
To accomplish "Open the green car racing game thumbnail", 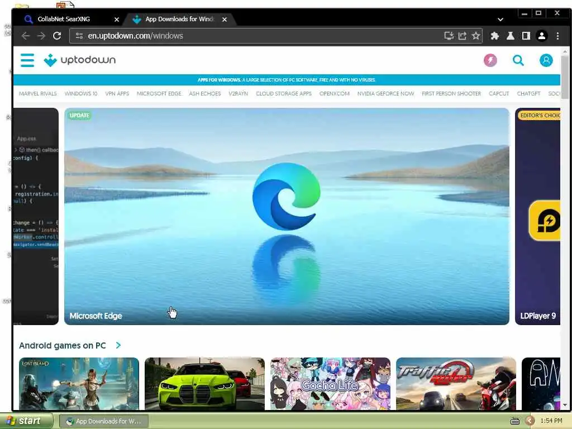I will coord(204,384).
